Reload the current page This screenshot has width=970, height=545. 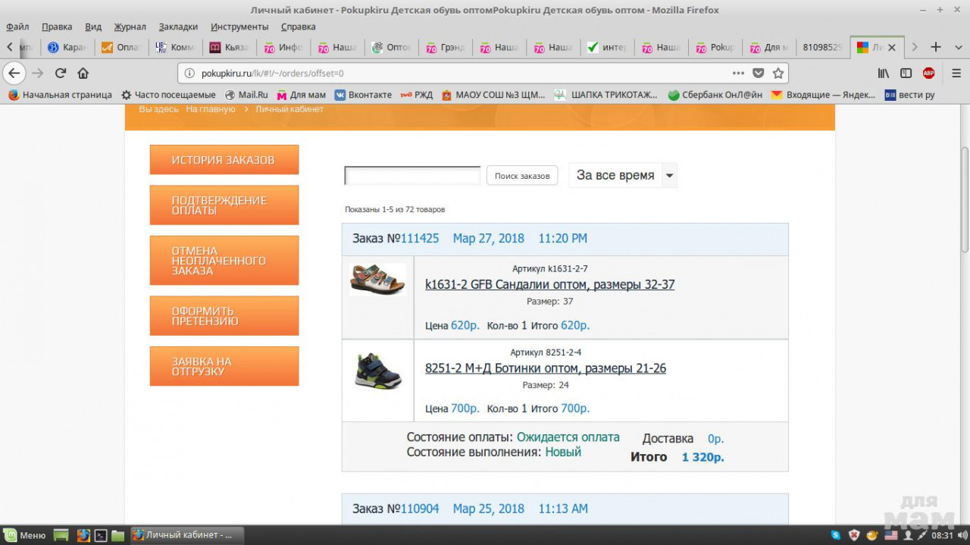pos(61,74)
